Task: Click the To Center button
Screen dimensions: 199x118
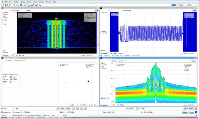Action: click(x=61, y=109)
